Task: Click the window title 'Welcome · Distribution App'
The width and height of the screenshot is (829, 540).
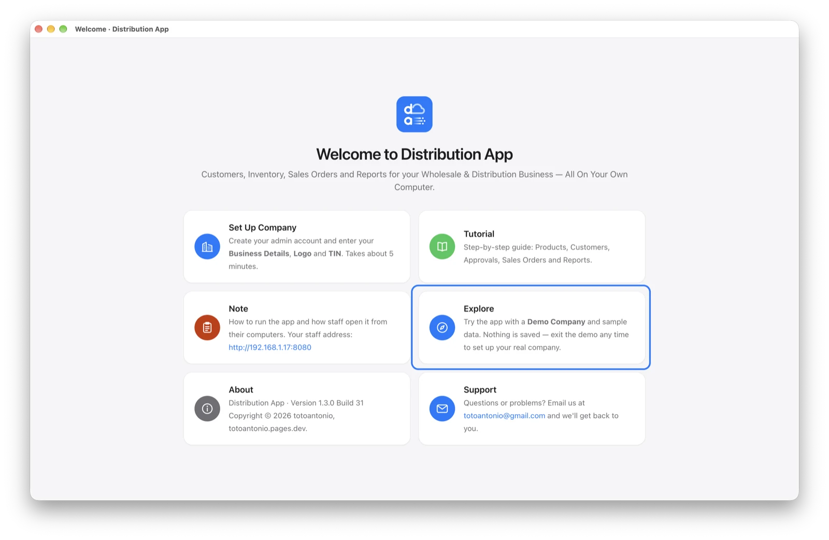Action: (122, 29)
